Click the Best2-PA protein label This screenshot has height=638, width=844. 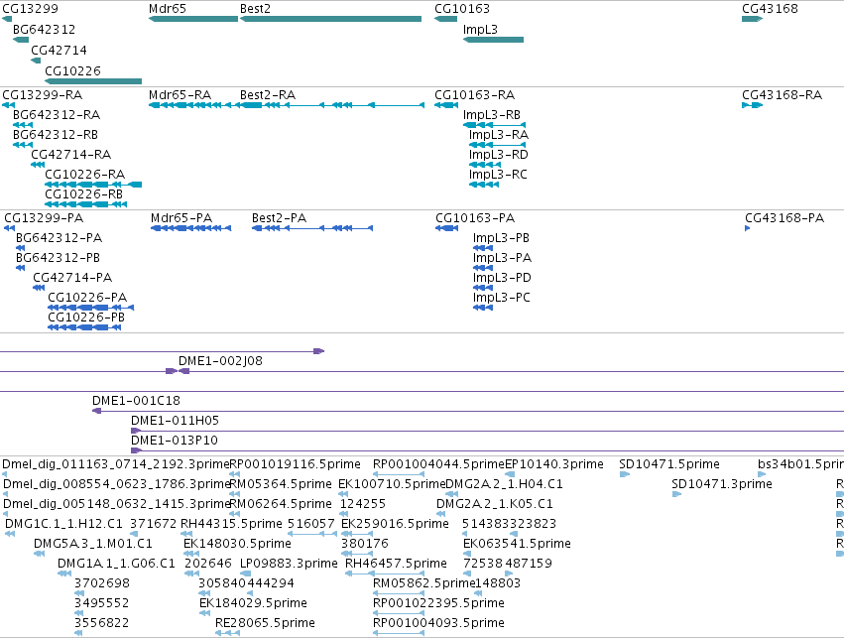(279, 218)
